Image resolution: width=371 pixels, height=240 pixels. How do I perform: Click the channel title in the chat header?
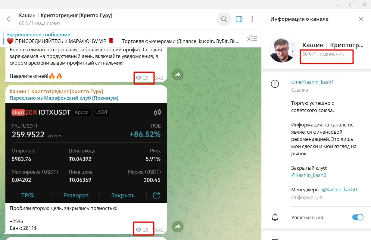coord(66,16)
